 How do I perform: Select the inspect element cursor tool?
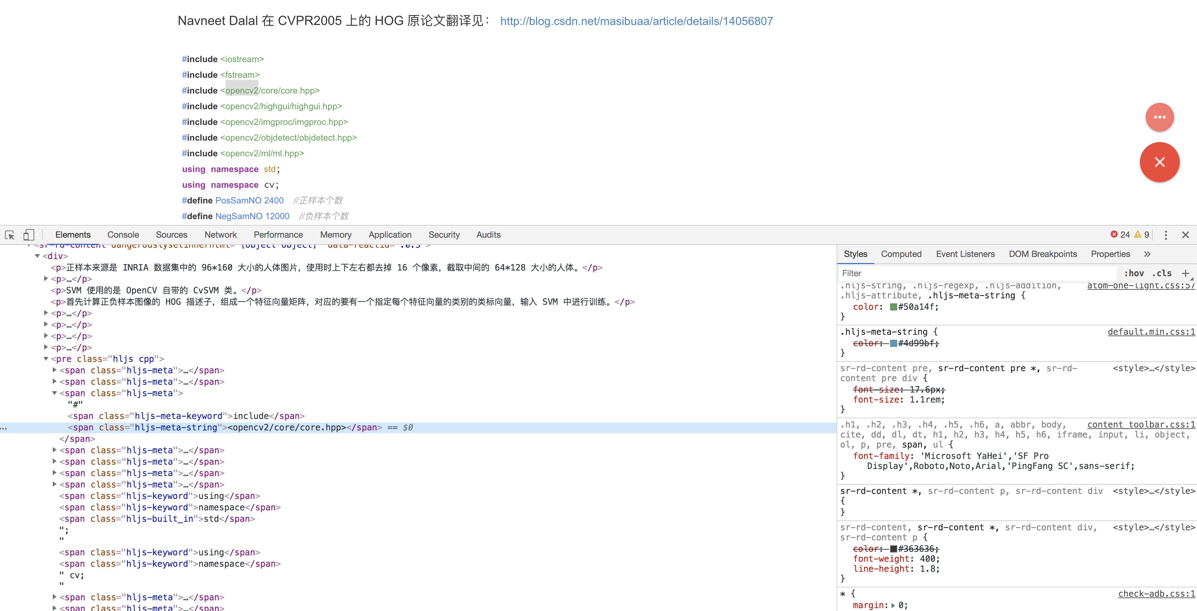coord(10,235)
